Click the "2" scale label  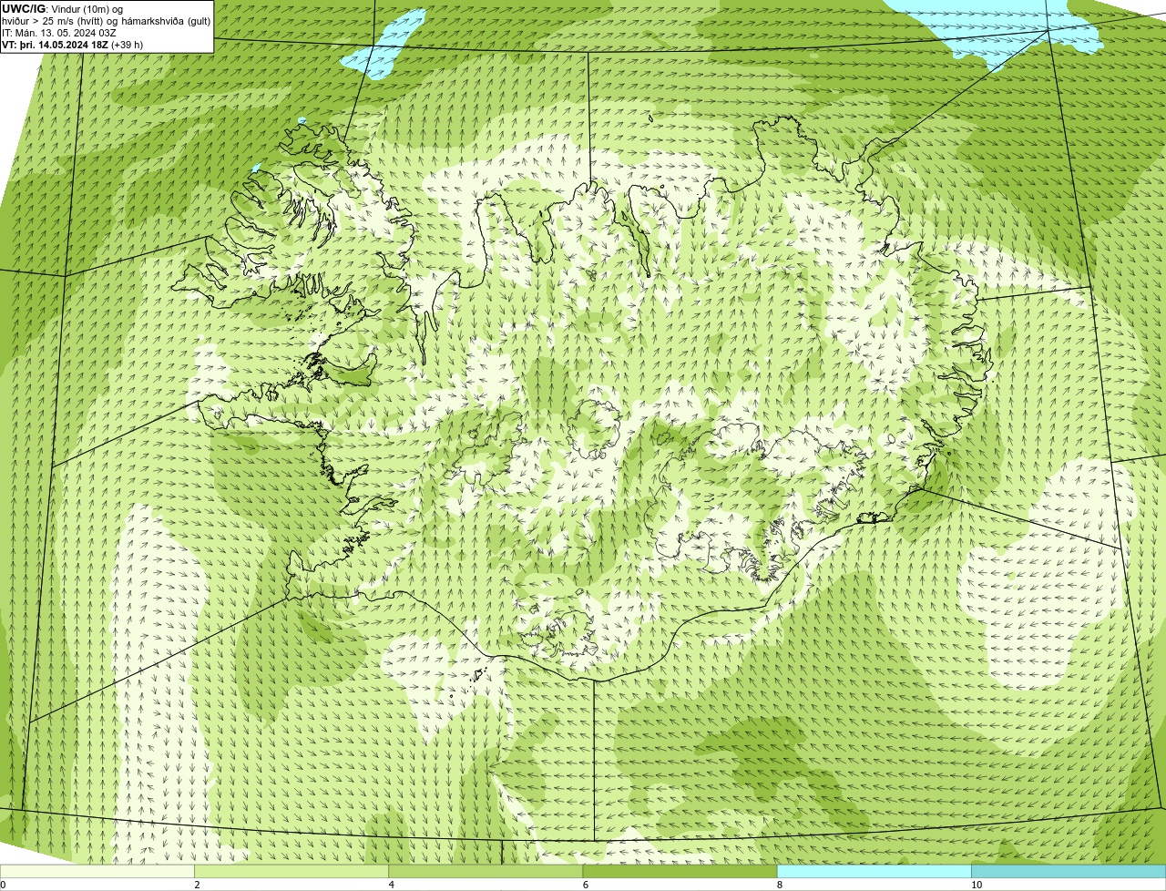(197, 885)
